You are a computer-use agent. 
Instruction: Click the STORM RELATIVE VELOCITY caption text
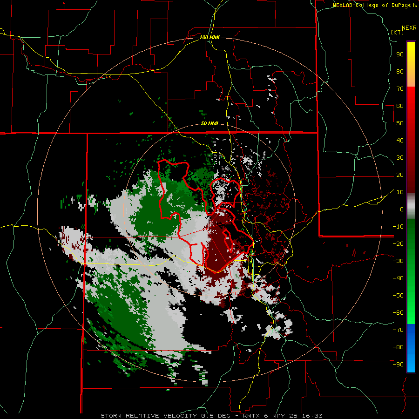(149, 416)
